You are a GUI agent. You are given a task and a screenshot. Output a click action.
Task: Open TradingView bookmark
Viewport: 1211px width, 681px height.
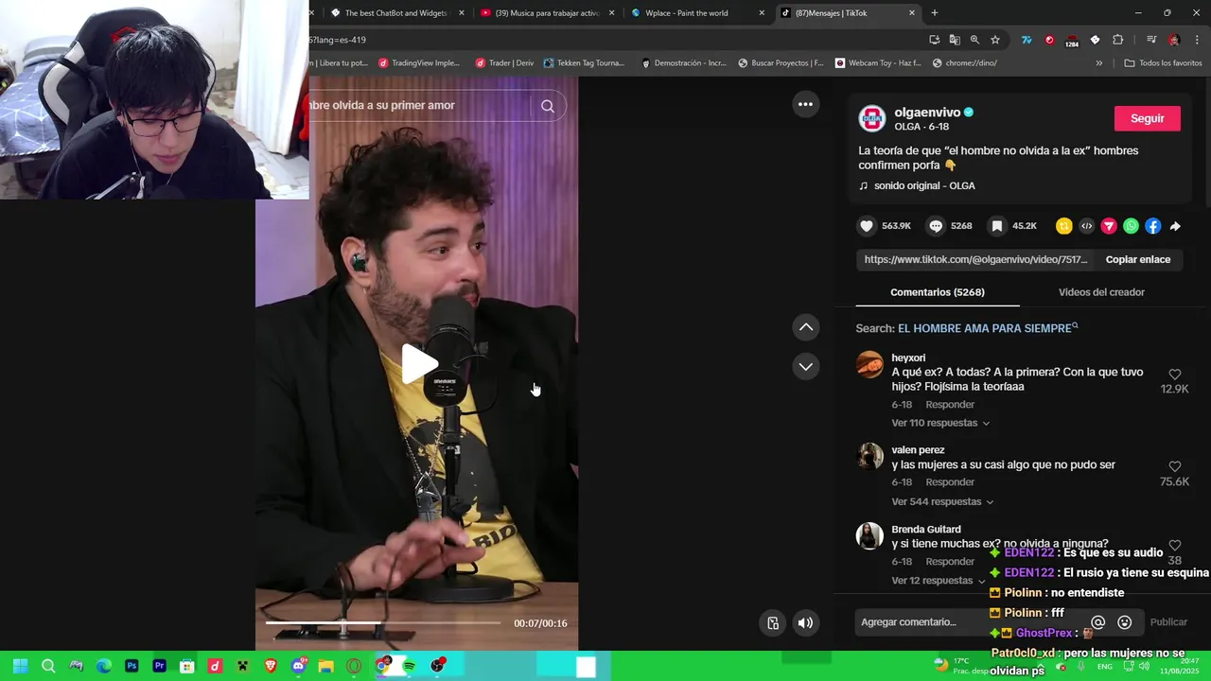(419, 63)
